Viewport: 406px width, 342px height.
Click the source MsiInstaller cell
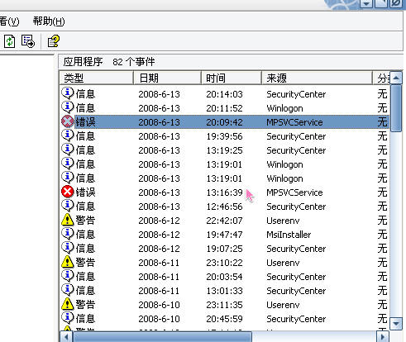point(289,235)
